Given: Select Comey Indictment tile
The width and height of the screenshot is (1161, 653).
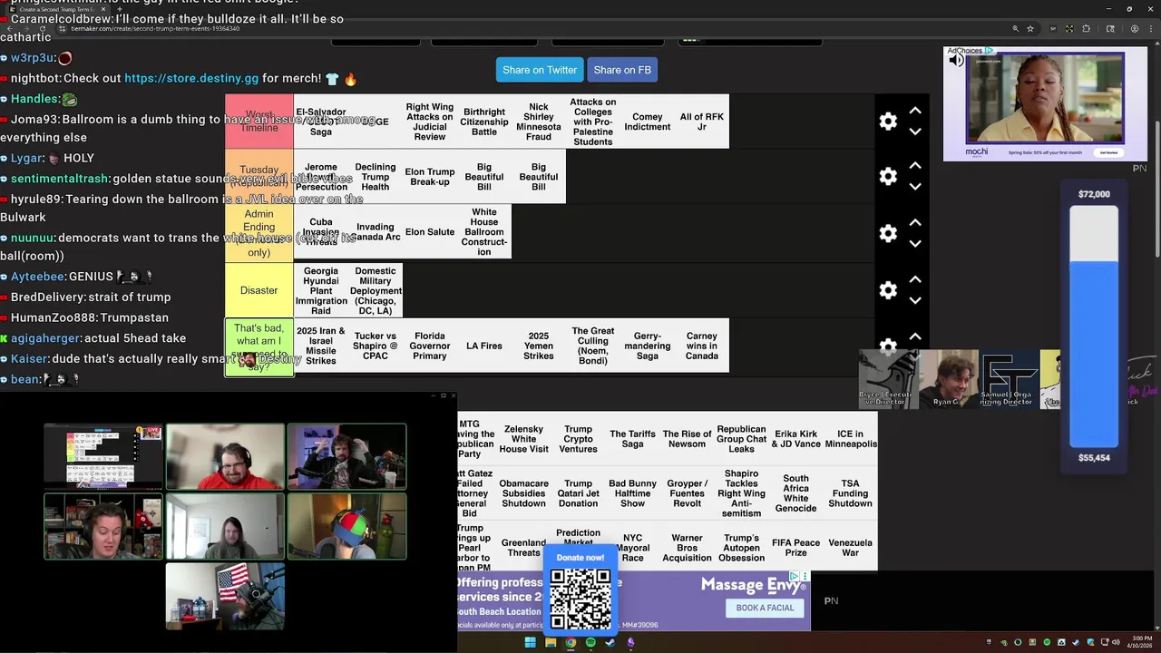Looking at the screenshot, I should [648, 122].
